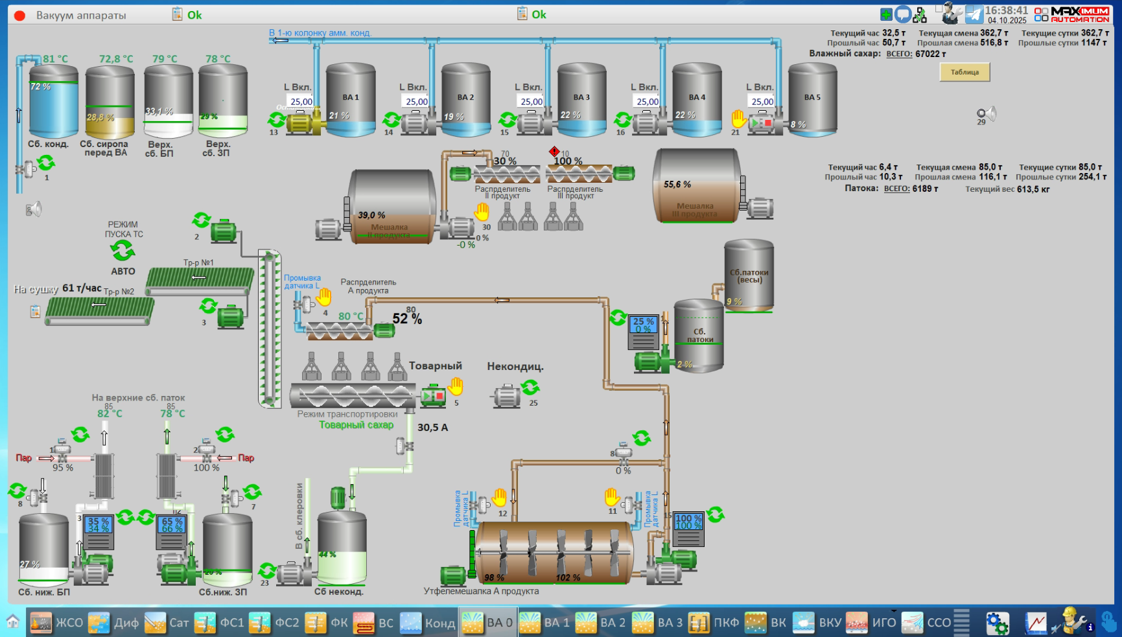Open the Ok journal icon beside Вакуум аппараты
The width and height of the screenshot is (1122, 637).
[178, 14]
